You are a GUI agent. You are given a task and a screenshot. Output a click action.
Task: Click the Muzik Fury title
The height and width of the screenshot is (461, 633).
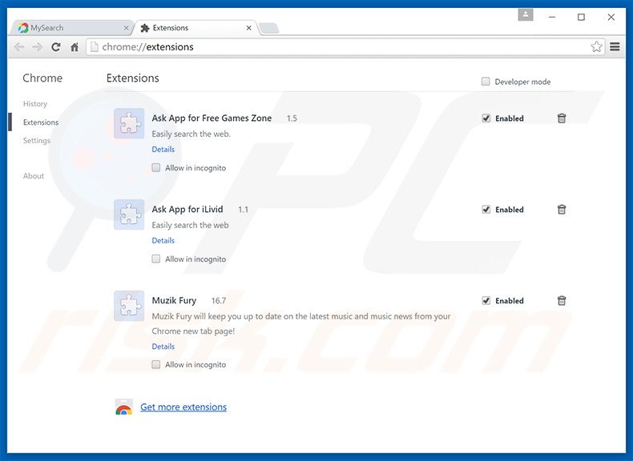click(174, 300)
